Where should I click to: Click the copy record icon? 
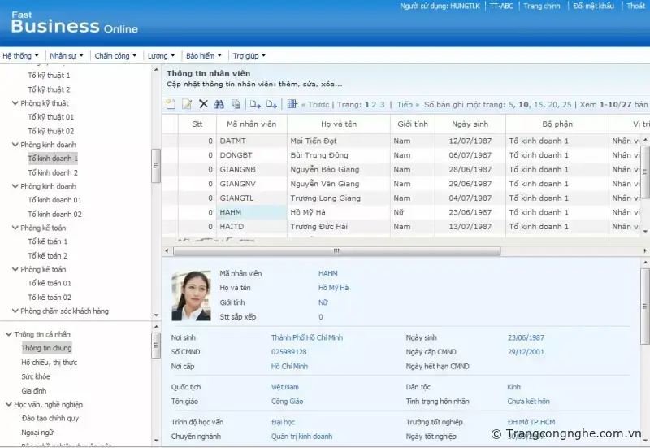point(236,104)
